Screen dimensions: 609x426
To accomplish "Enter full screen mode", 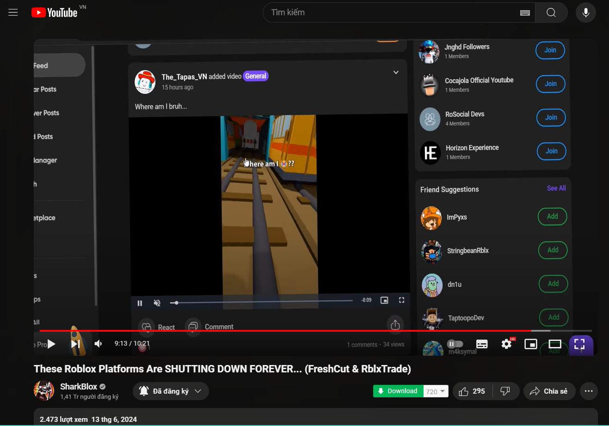I will click(580, 344).
